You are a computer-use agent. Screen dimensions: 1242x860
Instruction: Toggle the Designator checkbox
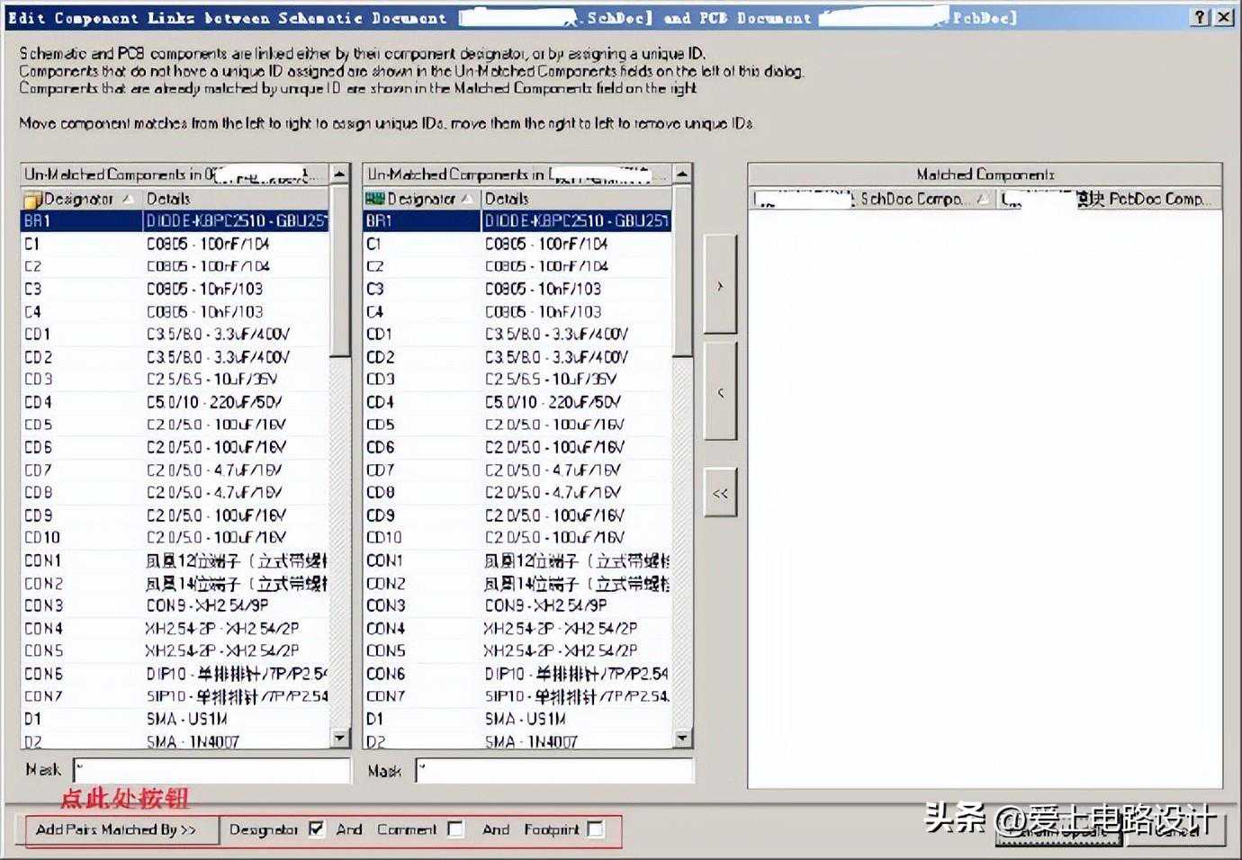point(316,829)
